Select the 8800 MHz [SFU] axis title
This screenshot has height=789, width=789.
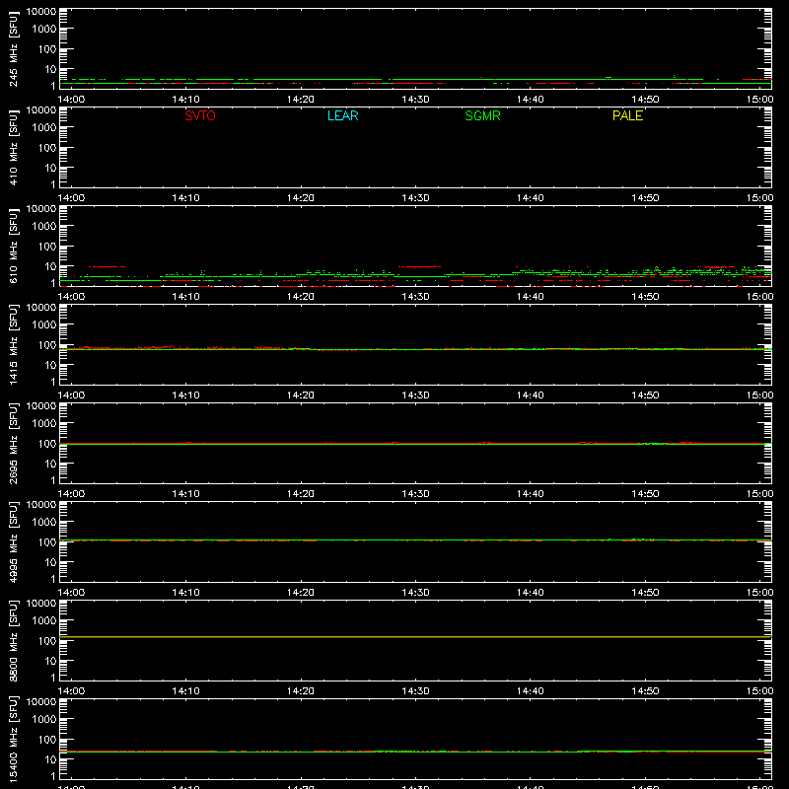click(x=13, y=640)
